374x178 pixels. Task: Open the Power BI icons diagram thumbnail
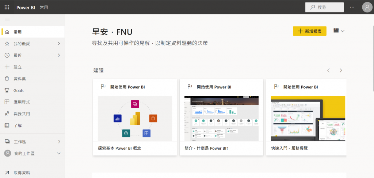[x=135, y=119]
